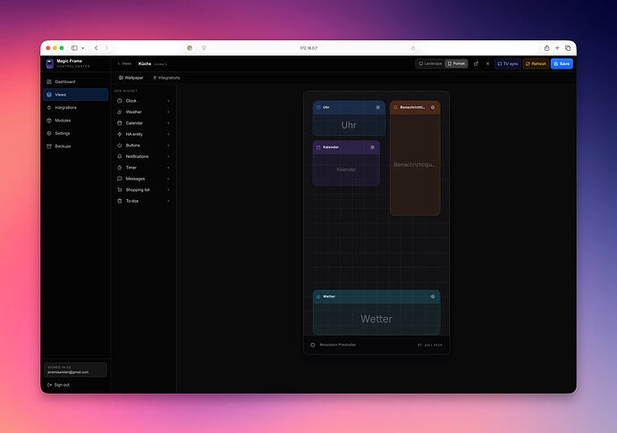Click the Magic Frame logo icon
Viewport: 617px width, 433px height.
49,63
